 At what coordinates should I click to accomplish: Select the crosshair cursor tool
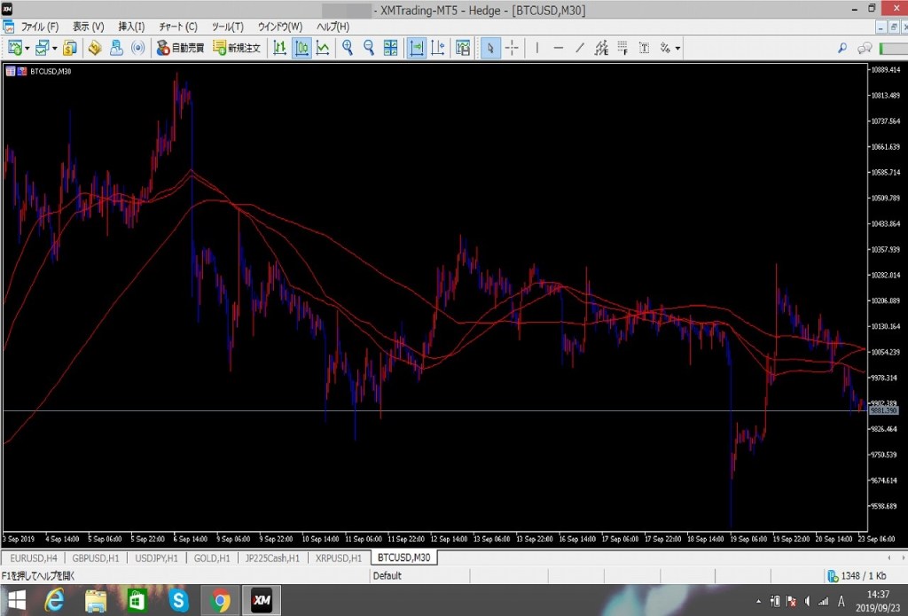[x=512, y=48]
